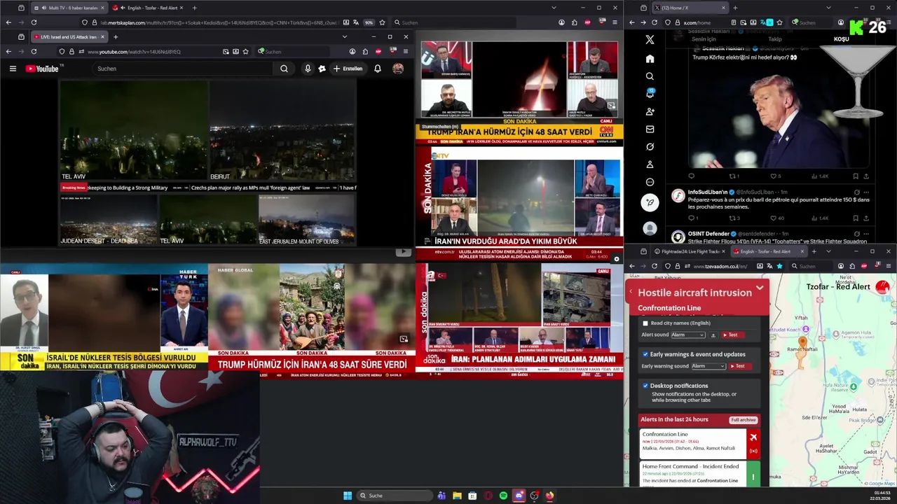Upload a custom alert sound file
The image size is (897, 504).
713,335
